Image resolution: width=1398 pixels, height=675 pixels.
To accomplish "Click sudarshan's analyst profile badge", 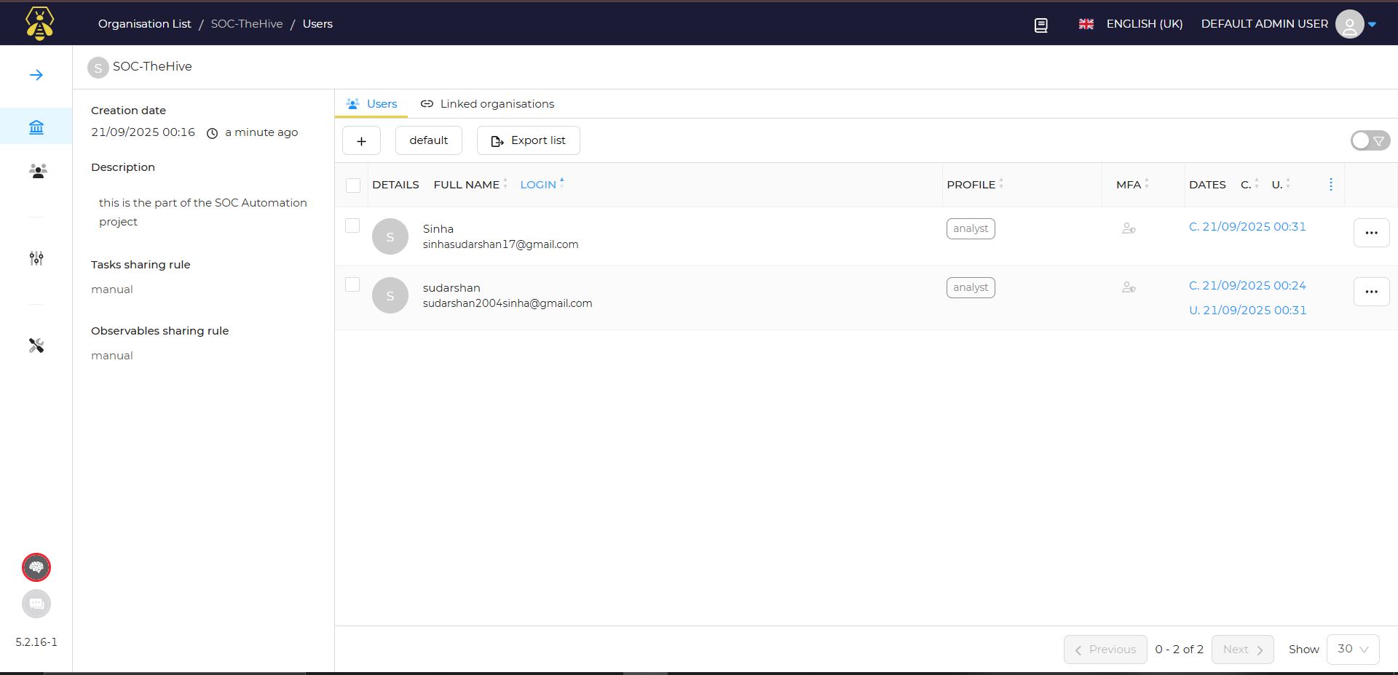I will tap(971, 287).
